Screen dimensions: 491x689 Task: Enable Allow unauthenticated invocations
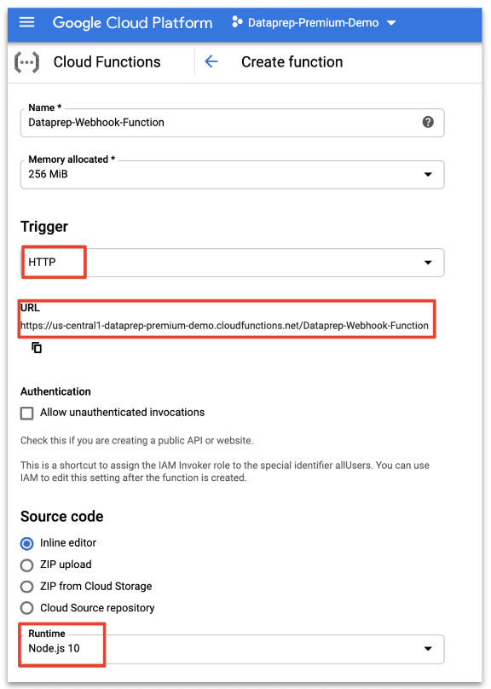[x=27, y=412]
